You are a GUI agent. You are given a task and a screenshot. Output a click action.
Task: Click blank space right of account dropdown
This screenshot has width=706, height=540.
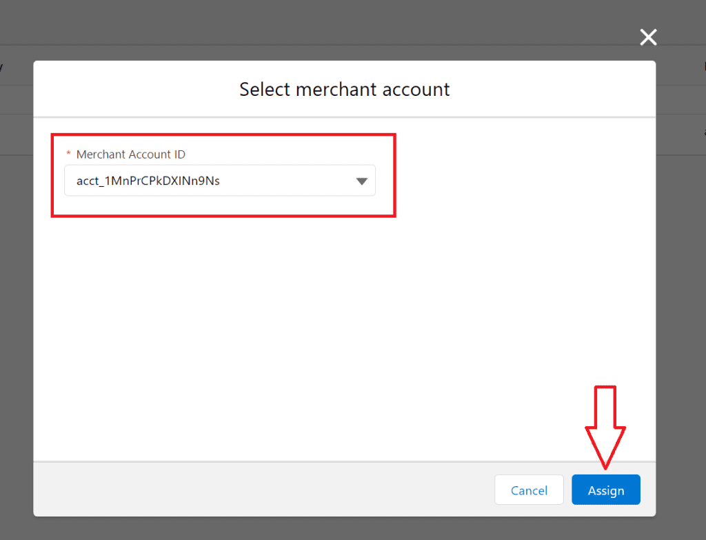point(517,181)
